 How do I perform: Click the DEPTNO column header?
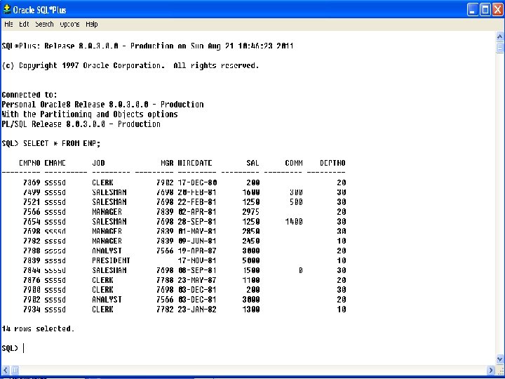pos(332,163)
